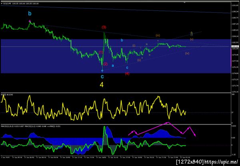Viewport: 240px width, 166px height.
Task: Click the RSI level 37 scale label
Action: [x=232, y=113]
